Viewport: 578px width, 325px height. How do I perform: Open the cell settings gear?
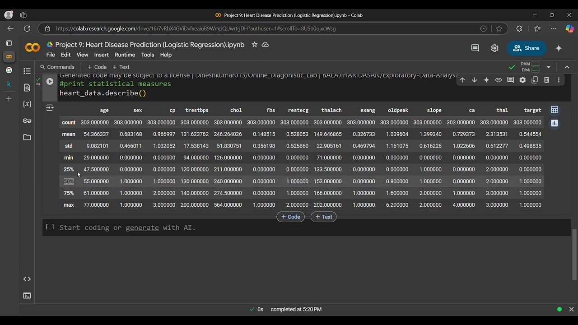(522, 80)
